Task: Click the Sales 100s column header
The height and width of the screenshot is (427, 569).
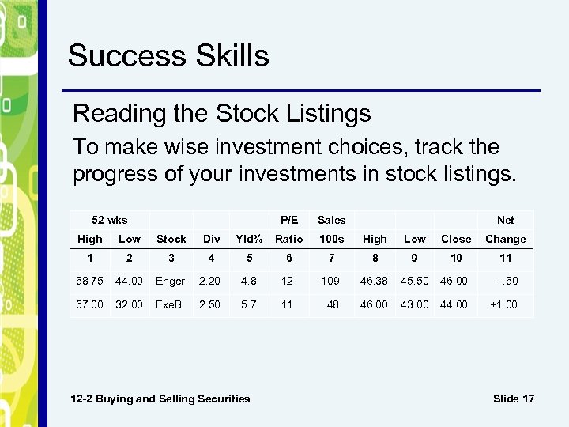Action: 331,229
